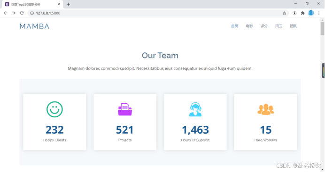Open the Extensions puzzle icon
The width and height of the screenshot is (325, 172).
click(x=302, y=13)
